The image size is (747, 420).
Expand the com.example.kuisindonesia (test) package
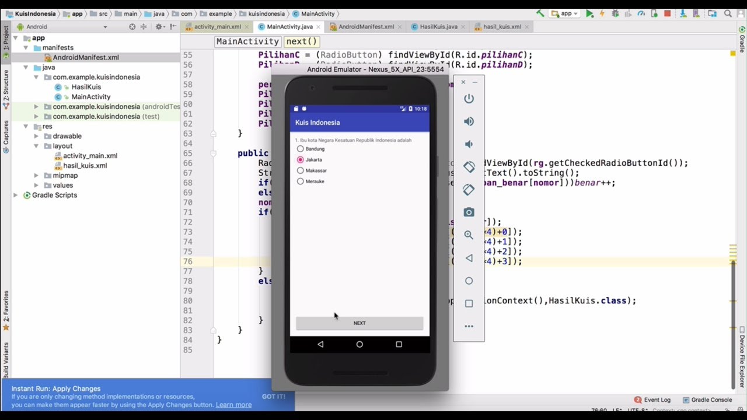tap(36, 117)
